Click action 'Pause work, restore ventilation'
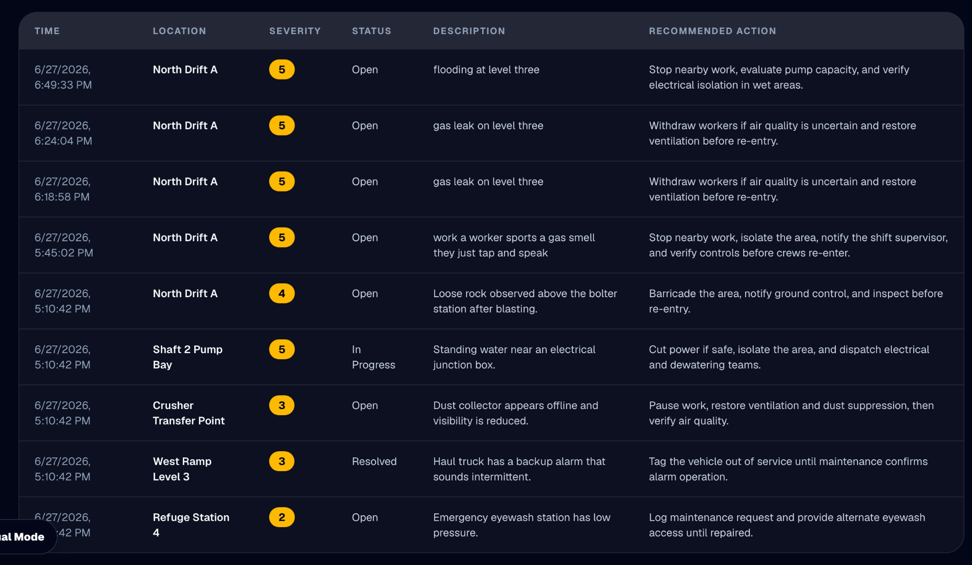972x565 pixels. (791, 413)
